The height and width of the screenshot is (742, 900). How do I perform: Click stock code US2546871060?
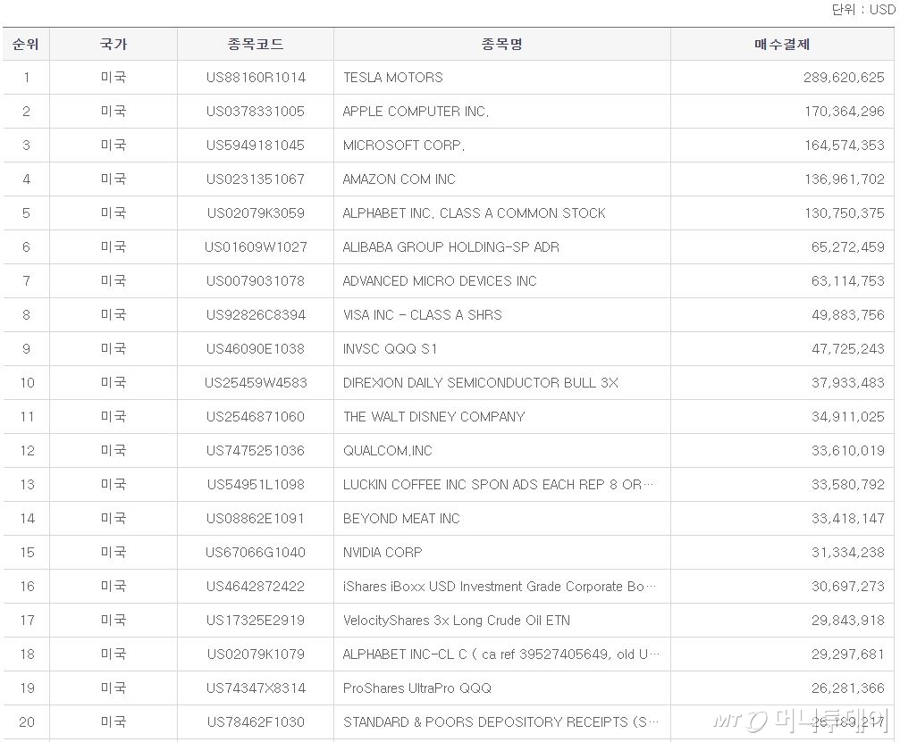[x=256, y=416]
